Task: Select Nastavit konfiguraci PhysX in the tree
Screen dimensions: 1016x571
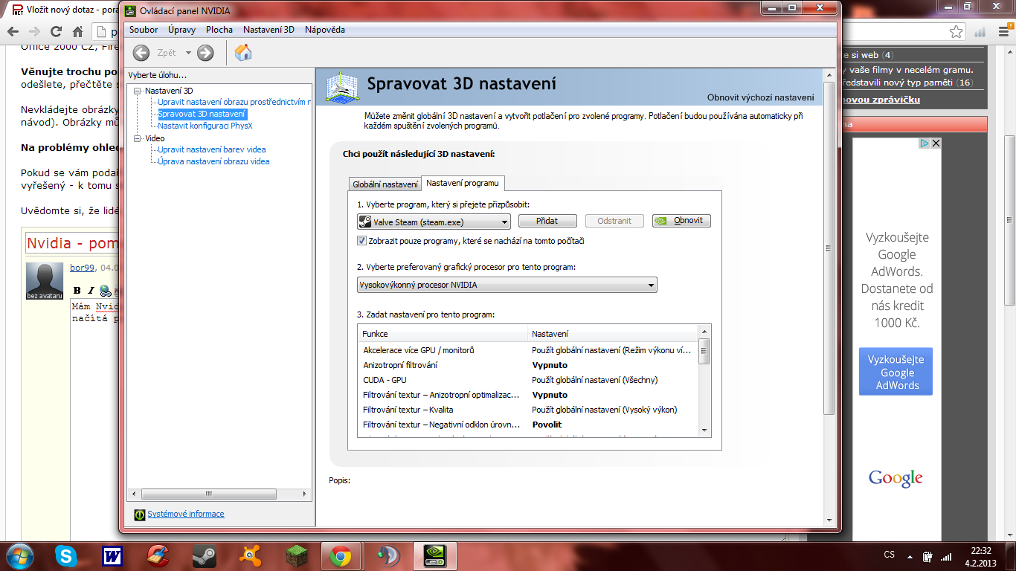Action: coord(205,126)
